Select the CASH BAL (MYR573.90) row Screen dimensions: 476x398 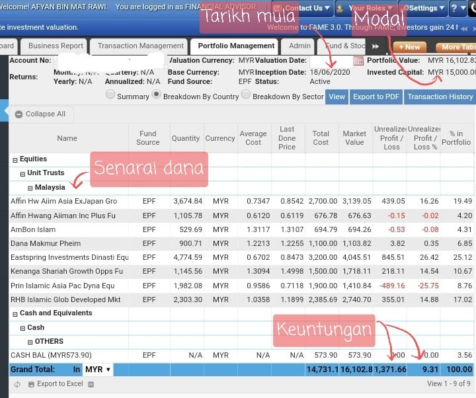pos(241,356)
